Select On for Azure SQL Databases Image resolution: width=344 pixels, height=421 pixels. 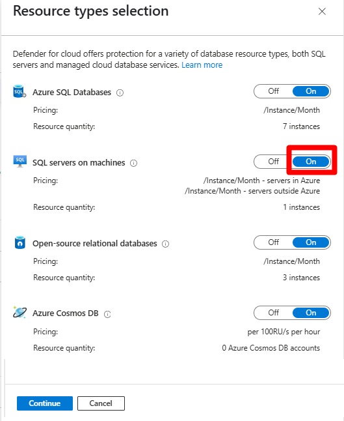coord(311,91)
